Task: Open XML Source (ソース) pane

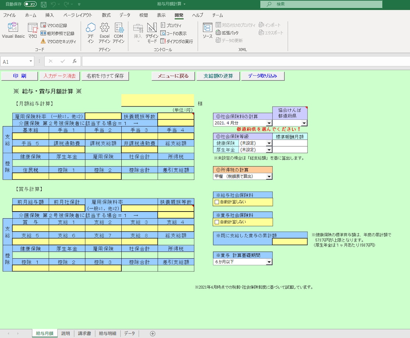Action: 207,31
